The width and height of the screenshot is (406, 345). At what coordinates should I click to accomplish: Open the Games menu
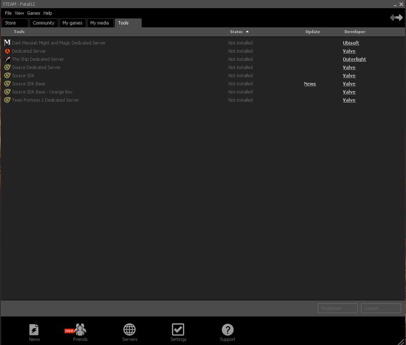coord(33,13)
